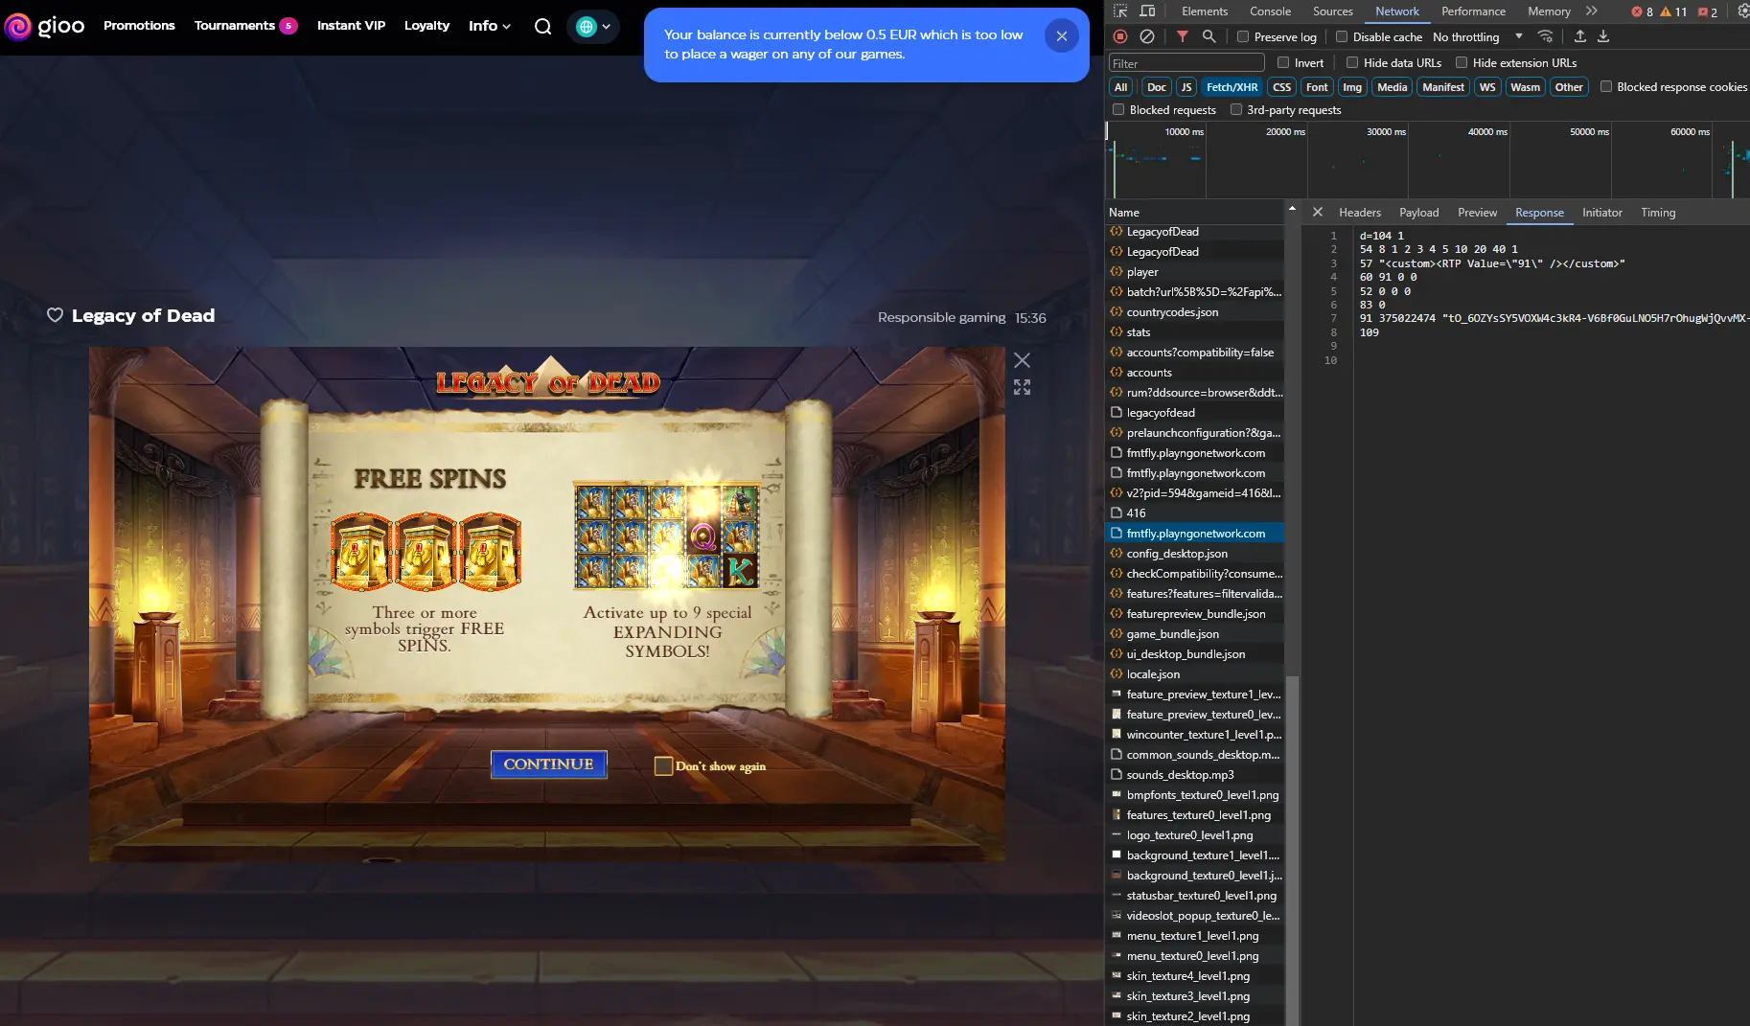Show more DevTools tabs chevron

tap(1592, 11)
